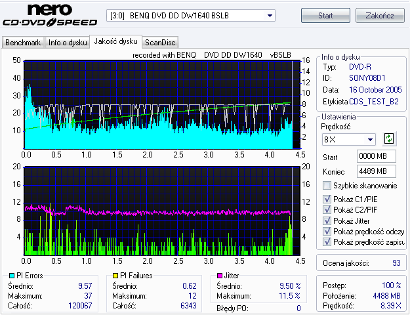Click the PI Failures lower graph
410x315 pixels.
coord(162,211)
